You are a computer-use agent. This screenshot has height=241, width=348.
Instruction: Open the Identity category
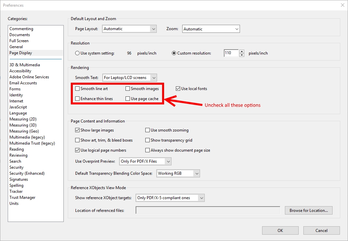[16, 95]
